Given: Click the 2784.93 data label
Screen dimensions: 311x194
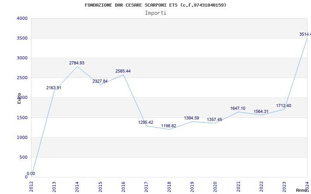Looking at the screenshot, I should click(77, 63).
